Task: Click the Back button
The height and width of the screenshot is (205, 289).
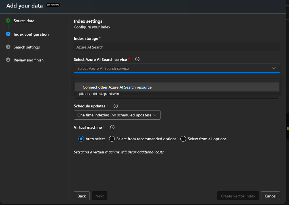Action: (82, 196)
